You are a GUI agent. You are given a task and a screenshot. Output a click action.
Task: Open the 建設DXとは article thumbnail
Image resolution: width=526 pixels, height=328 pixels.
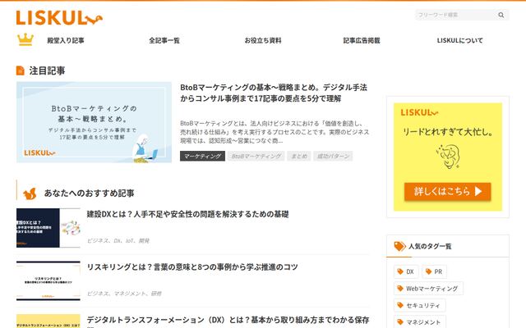click(x=48, y=228)
